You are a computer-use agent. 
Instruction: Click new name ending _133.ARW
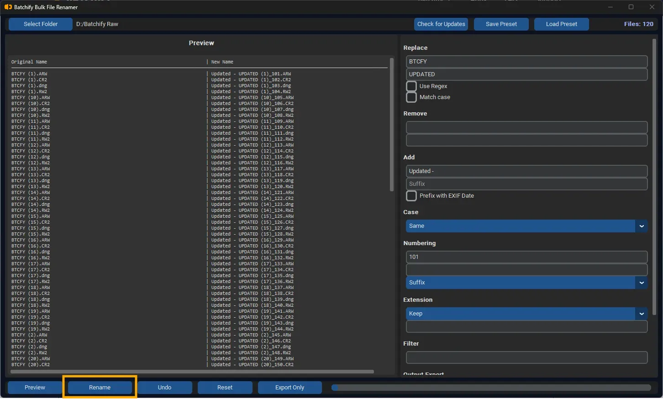[x=253, y=264]
